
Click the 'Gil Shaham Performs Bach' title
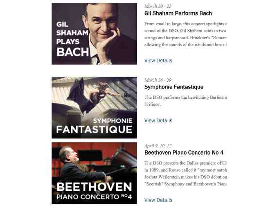tap(178, 13)
